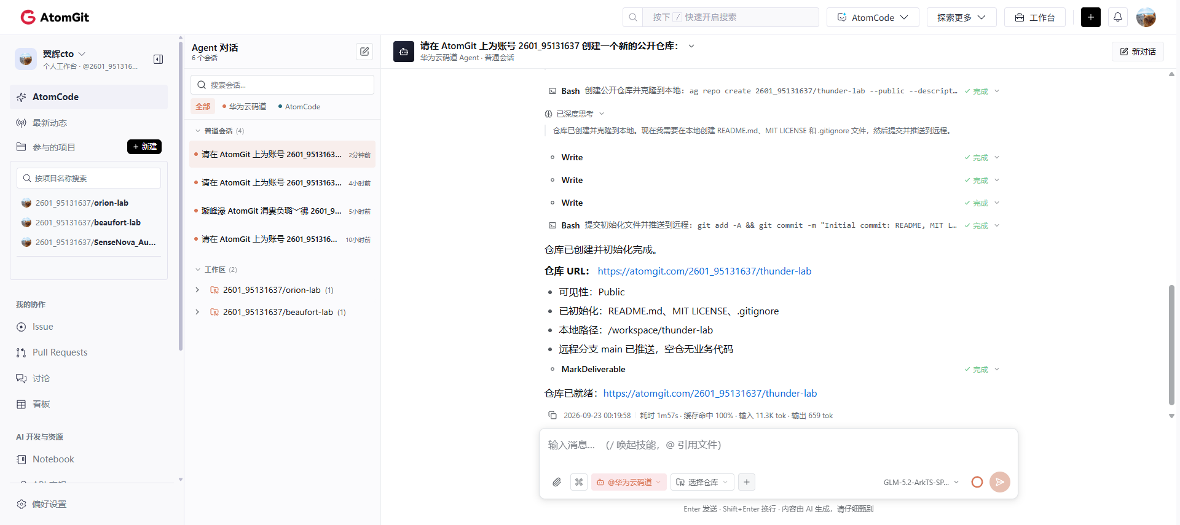Open the notifications bell

tap(1117, 17)
